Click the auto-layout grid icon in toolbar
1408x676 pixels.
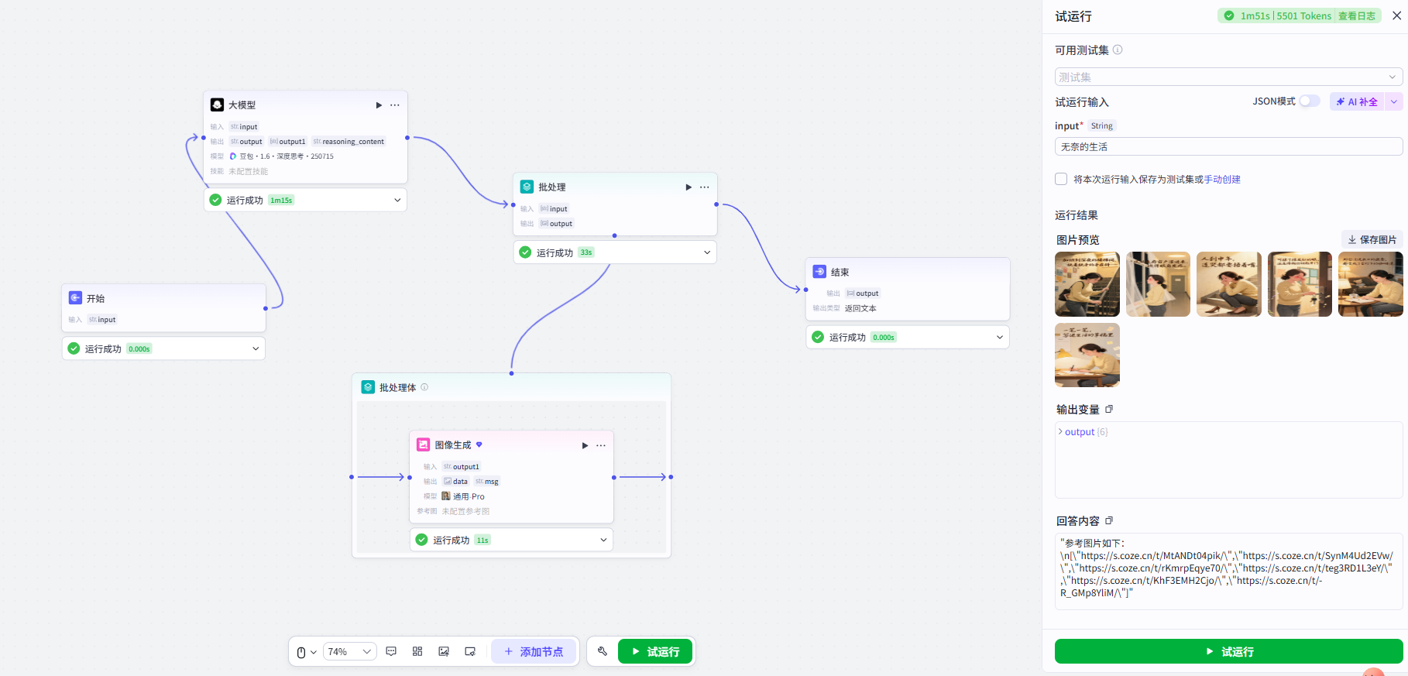pyautogui.click(x=417, y=651)
